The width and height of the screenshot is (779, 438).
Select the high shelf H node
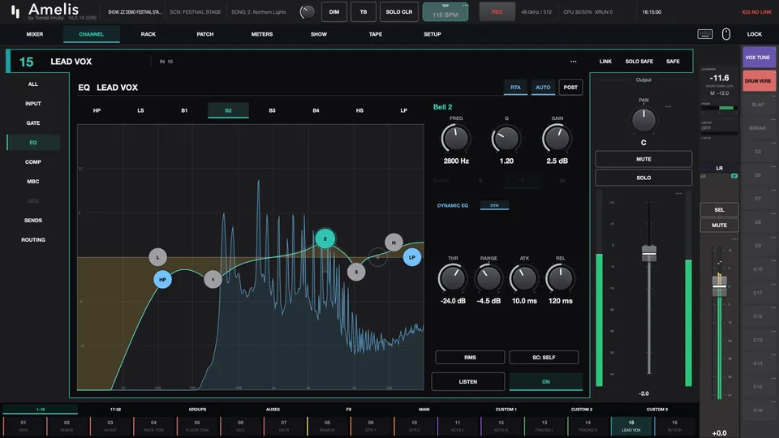tap(394, 243)
